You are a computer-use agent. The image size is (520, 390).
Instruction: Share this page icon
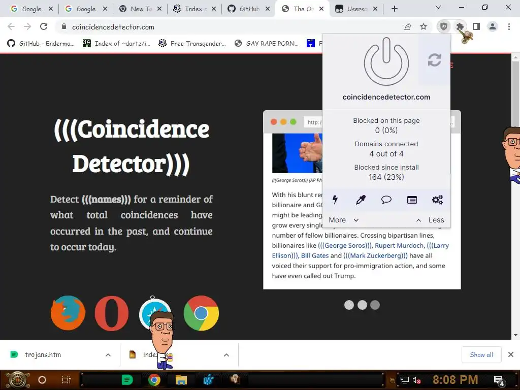click(407, 26)
